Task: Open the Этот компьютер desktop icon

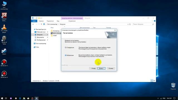Action: point(4,6)
